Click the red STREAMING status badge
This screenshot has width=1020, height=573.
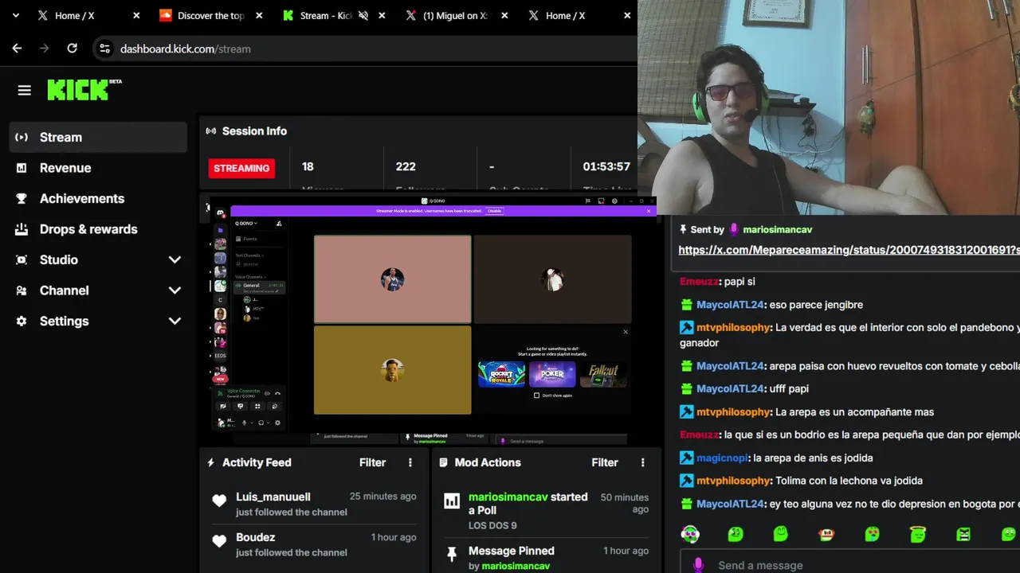(241, 168)
